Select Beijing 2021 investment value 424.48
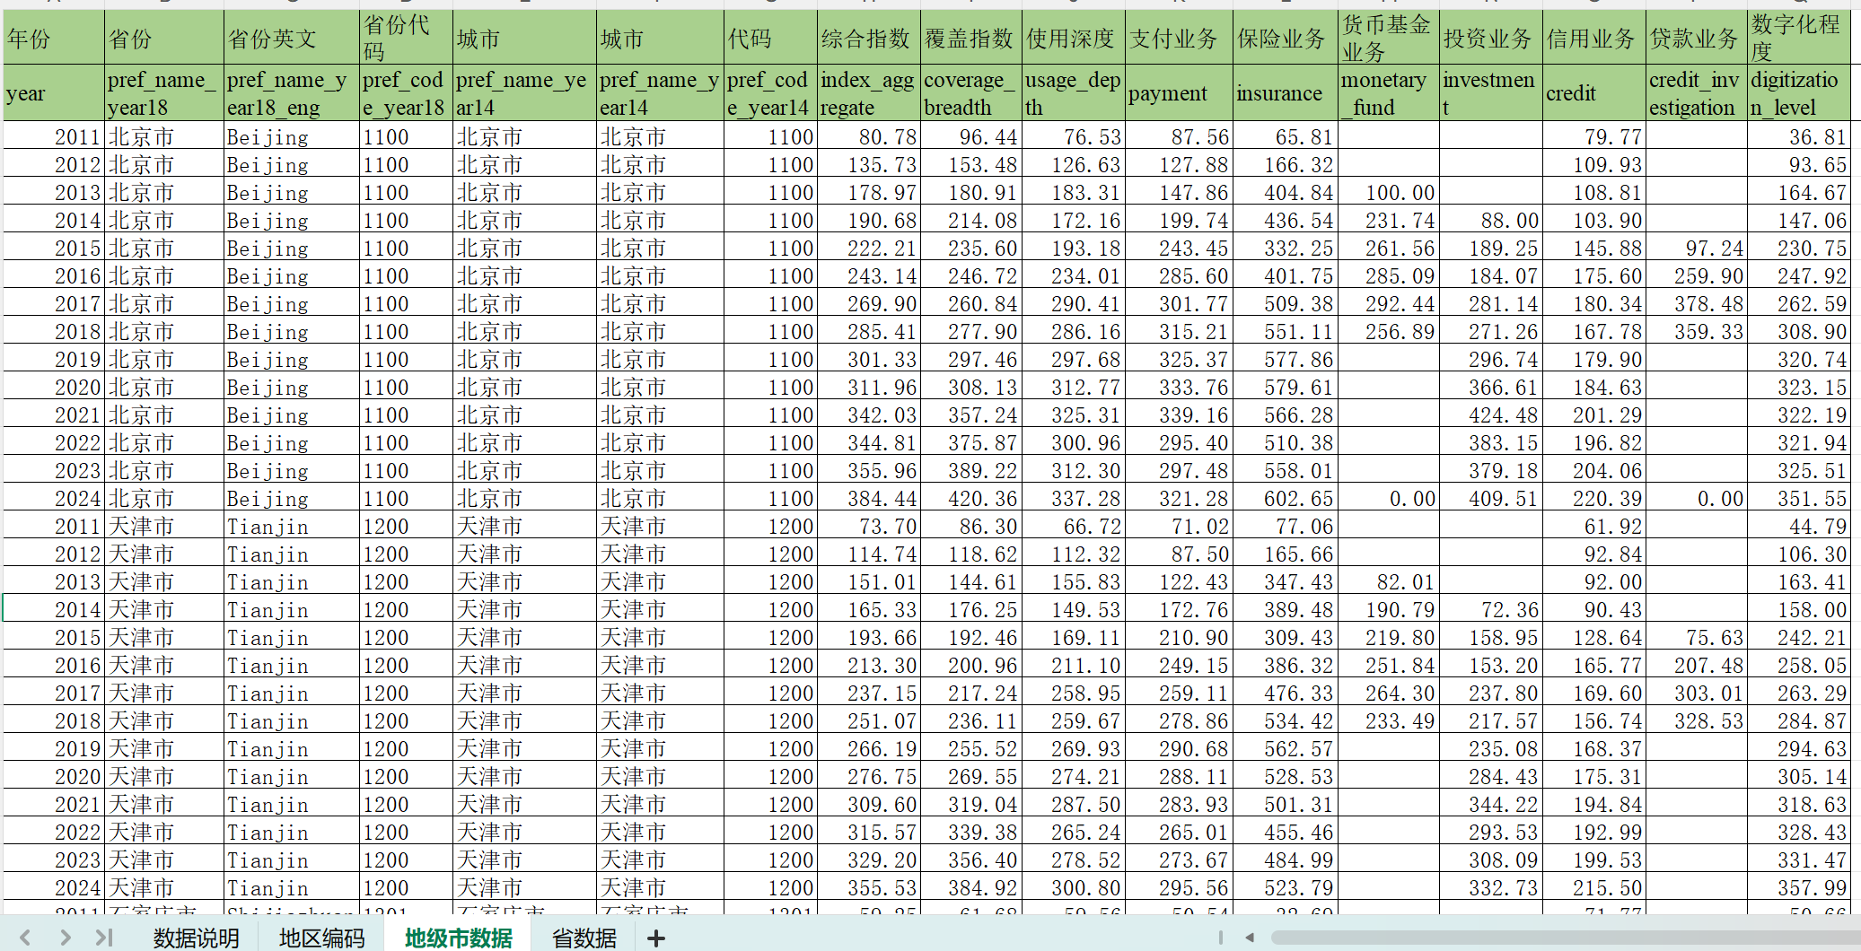1861x951 pixels. point(1491,415)
